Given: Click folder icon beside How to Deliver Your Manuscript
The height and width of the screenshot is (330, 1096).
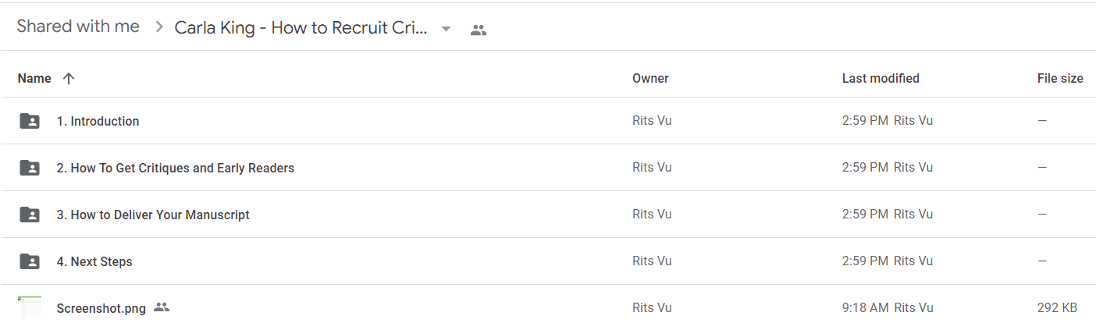Looking at the screenshot, I should [x=29, y=215].
